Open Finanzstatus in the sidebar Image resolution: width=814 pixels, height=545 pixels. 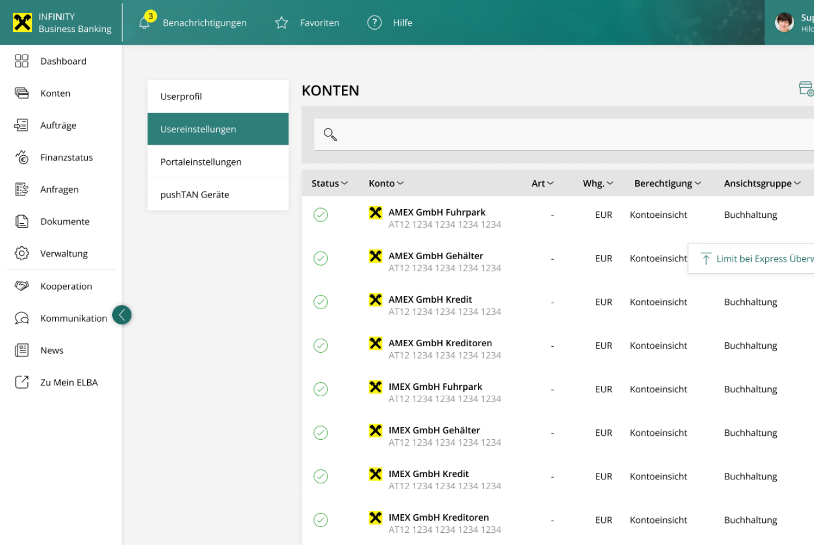pos(66,157)
